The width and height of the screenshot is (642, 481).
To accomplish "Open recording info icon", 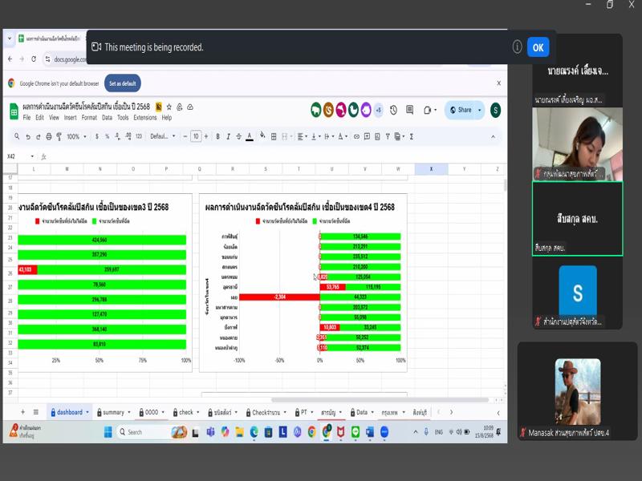I will [x=517, y=47].
